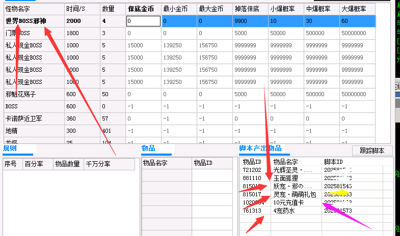Open the 规则 panel tab
This screenshot has width=400, height=236.
coord(10,148)
